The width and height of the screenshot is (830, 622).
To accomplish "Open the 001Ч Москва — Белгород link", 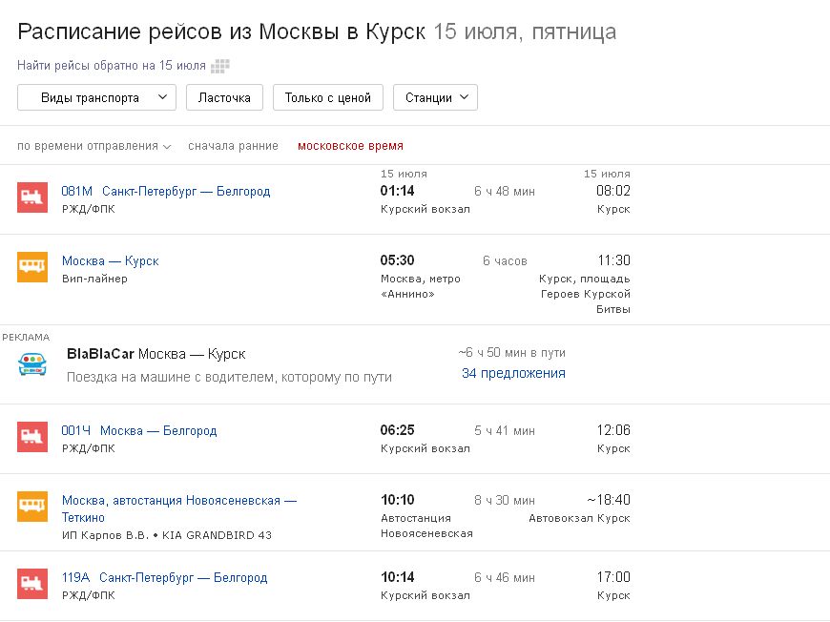I will coord(139,431).
